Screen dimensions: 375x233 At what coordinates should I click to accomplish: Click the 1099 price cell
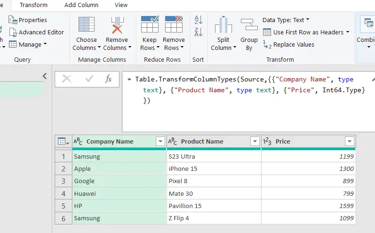point(309,218)
